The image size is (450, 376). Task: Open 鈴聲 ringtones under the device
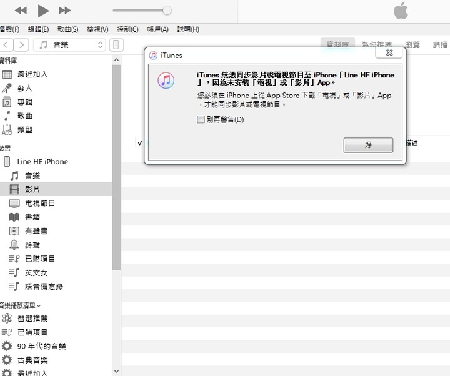[56, 245]
